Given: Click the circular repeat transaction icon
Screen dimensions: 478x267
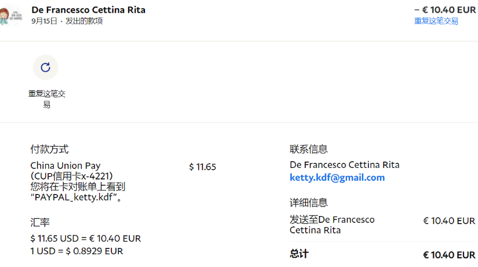Looking at the screenshot, I should point(45,67).
